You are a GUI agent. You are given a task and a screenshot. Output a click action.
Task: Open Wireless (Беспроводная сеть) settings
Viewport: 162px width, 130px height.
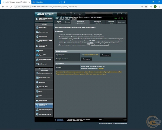tap(44, 73)
